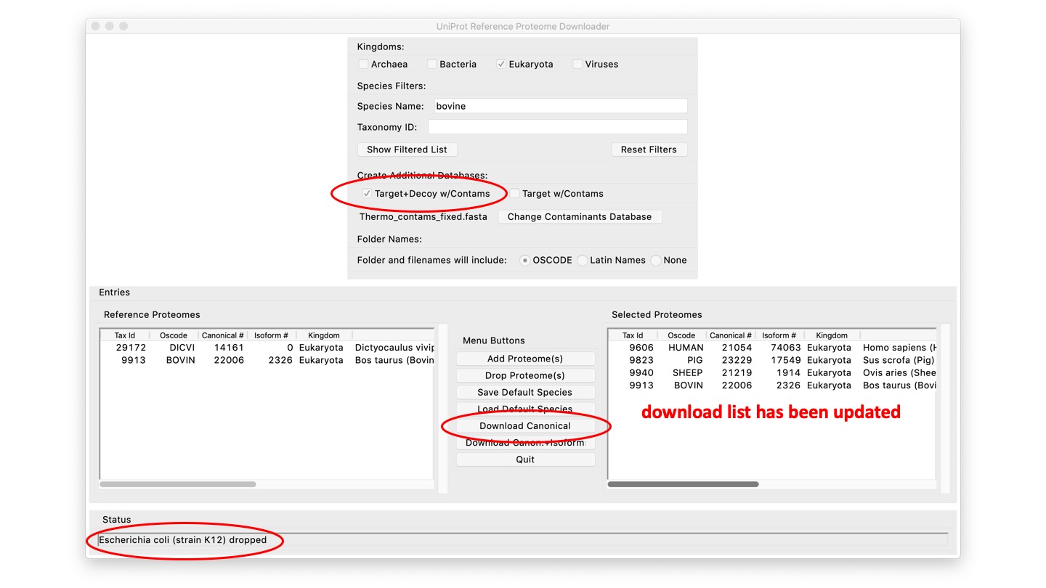The width and height of the screenshot is (1046, 588).
Task: Select None for folder names
Action: click(x=656, y=260)
